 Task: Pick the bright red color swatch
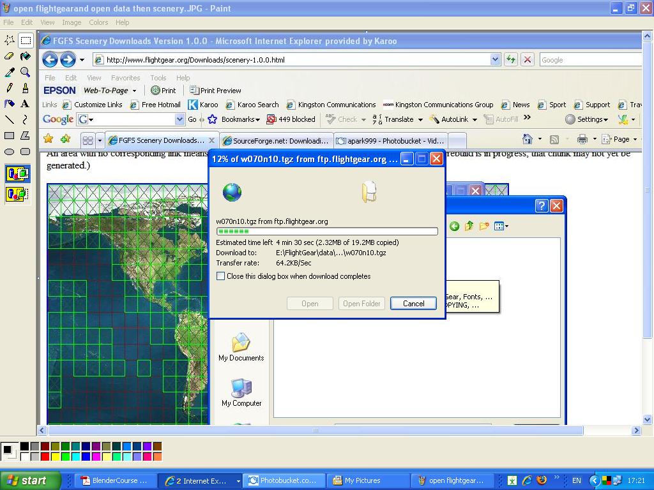(45, 457)
